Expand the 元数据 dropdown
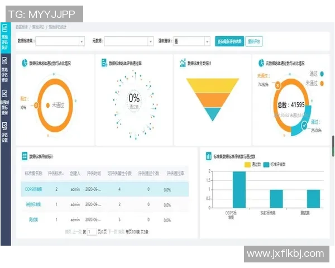This screenshot has width=335, height=268. [133, 41]
